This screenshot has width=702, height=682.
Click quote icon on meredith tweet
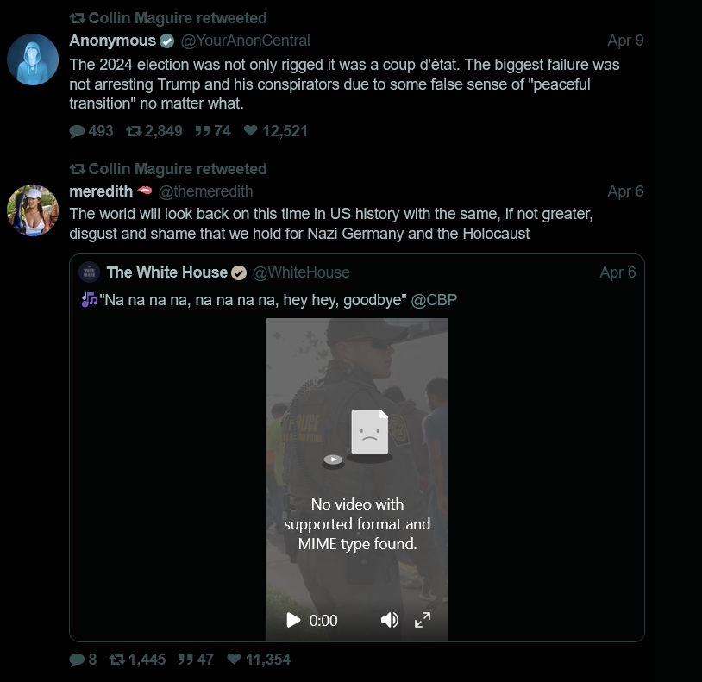coord(185,660)
